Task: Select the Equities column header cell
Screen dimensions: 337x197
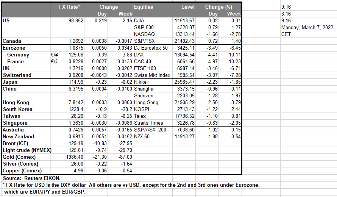Action: pos(144,7)
